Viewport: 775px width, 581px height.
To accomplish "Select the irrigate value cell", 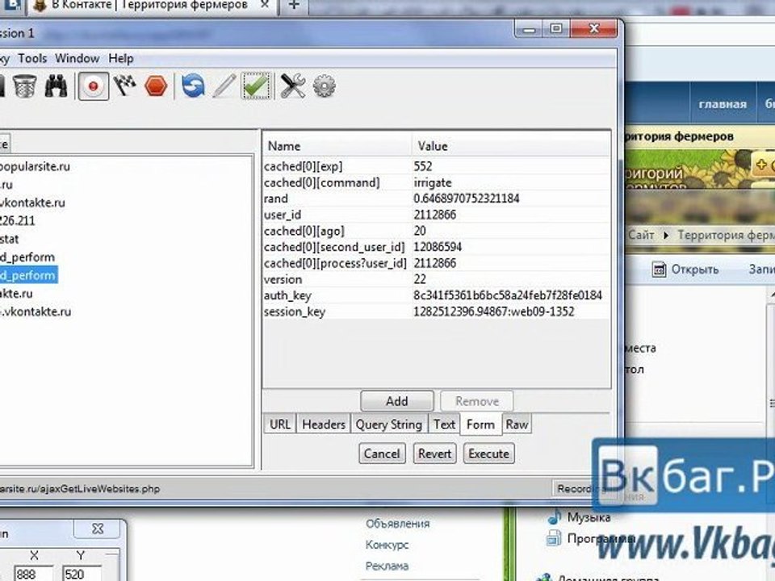I will coord(433,183).
